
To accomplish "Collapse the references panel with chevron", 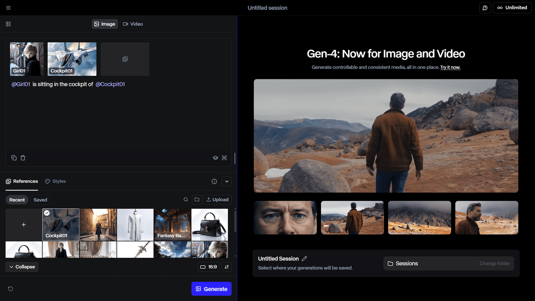I will click(226, 181).
